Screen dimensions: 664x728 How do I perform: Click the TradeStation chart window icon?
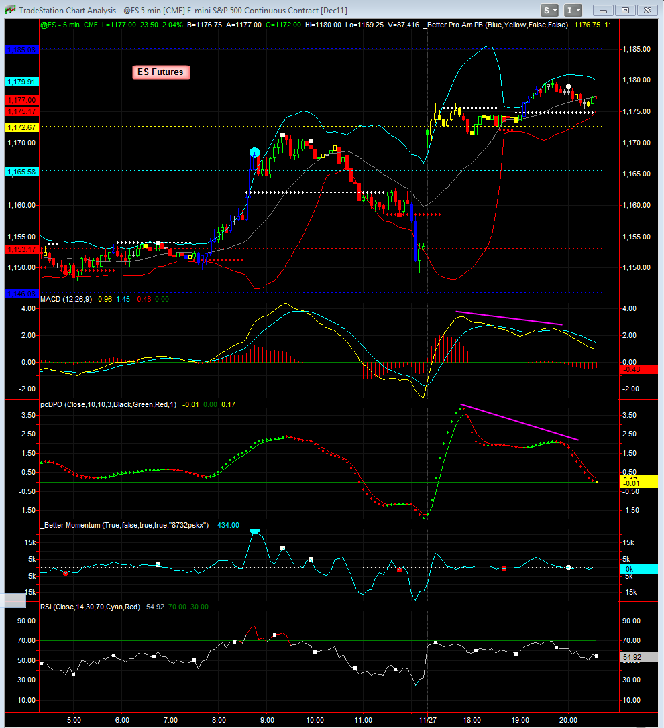click(x=10, y=10)
